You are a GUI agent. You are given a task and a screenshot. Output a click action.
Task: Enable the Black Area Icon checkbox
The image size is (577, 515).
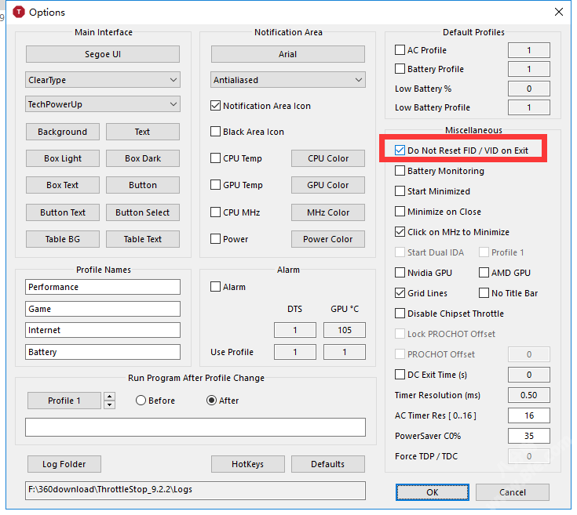216,132
